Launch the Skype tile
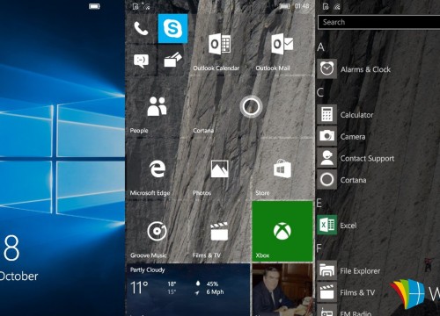The height and width of the screenshot is (316, 440). [x=172, y=28]
